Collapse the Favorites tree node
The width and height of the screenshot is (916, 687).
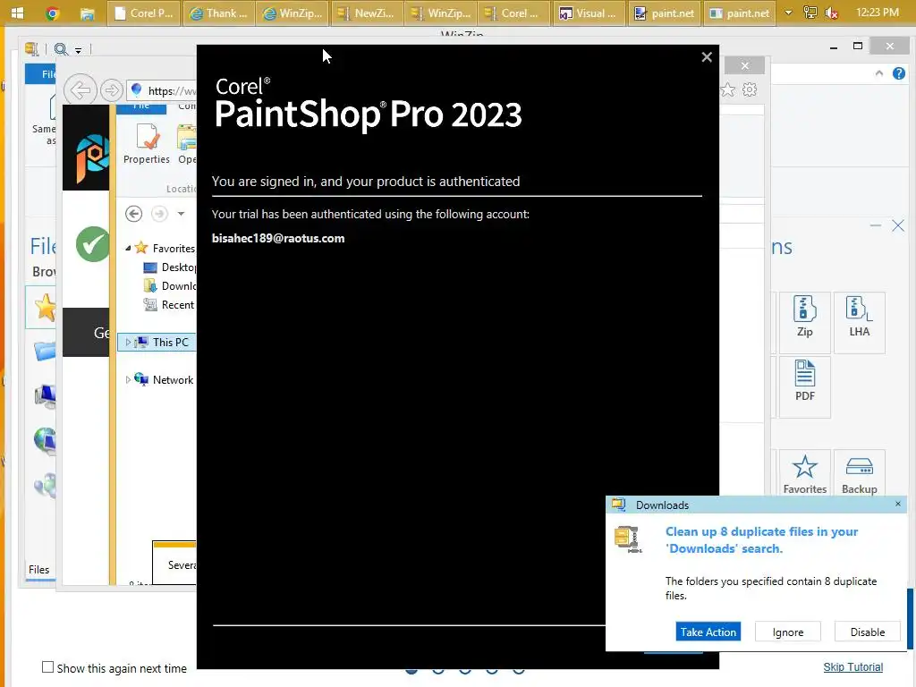pyautogui.click(x=128, y=249)
